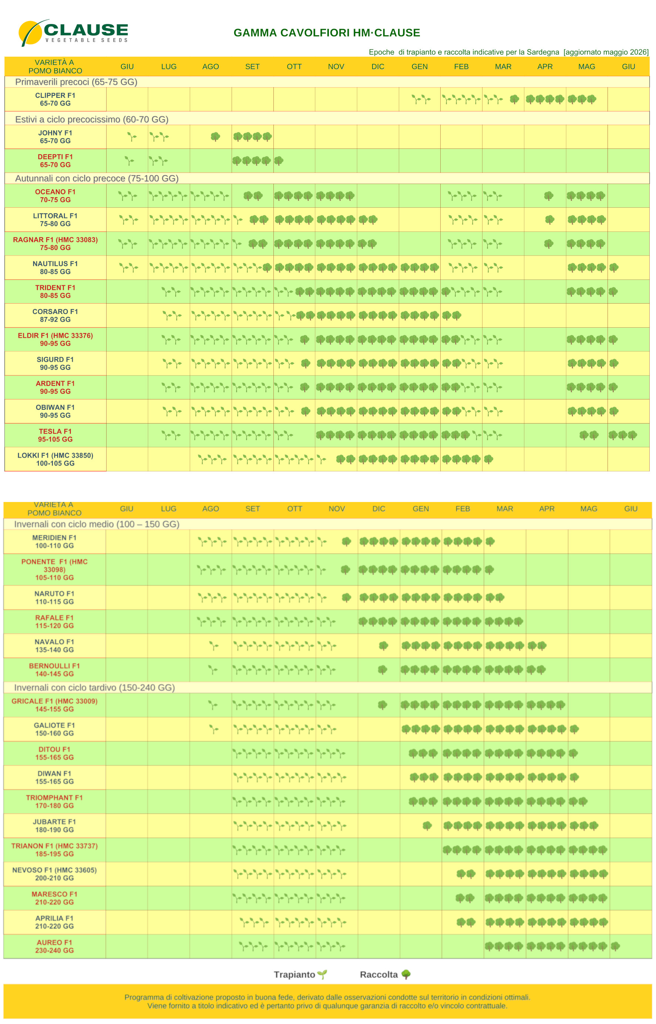Screen dimensions: 656x1024
Task: Click the variety name "RAGNAR F1 (HMC 33083)"
Action: 55,240
